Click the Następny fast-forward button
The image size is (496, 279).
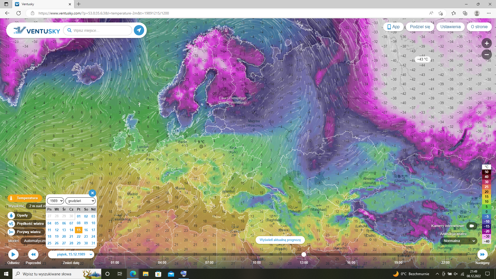coord(482,254)
